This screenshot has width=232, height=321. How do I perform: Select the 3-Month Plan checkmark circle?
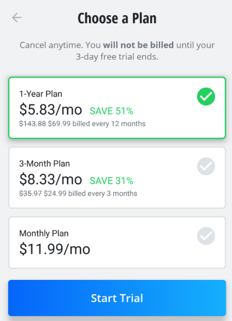click(x=206, y=166)
